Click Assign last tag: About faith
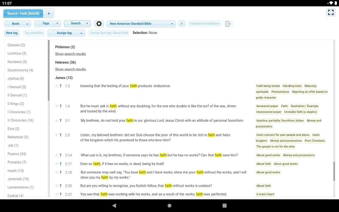Image resolution: width=339 pixels, height=212 pixels. pyautogui.click(x=109, y=33)
